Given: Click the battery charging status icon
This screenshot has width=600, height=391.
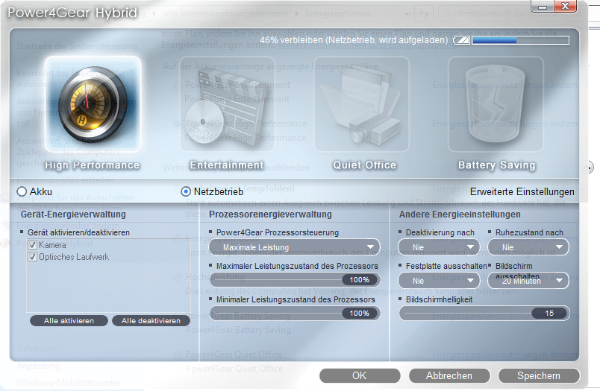Looking at the screenshot, I should point(462,40).
